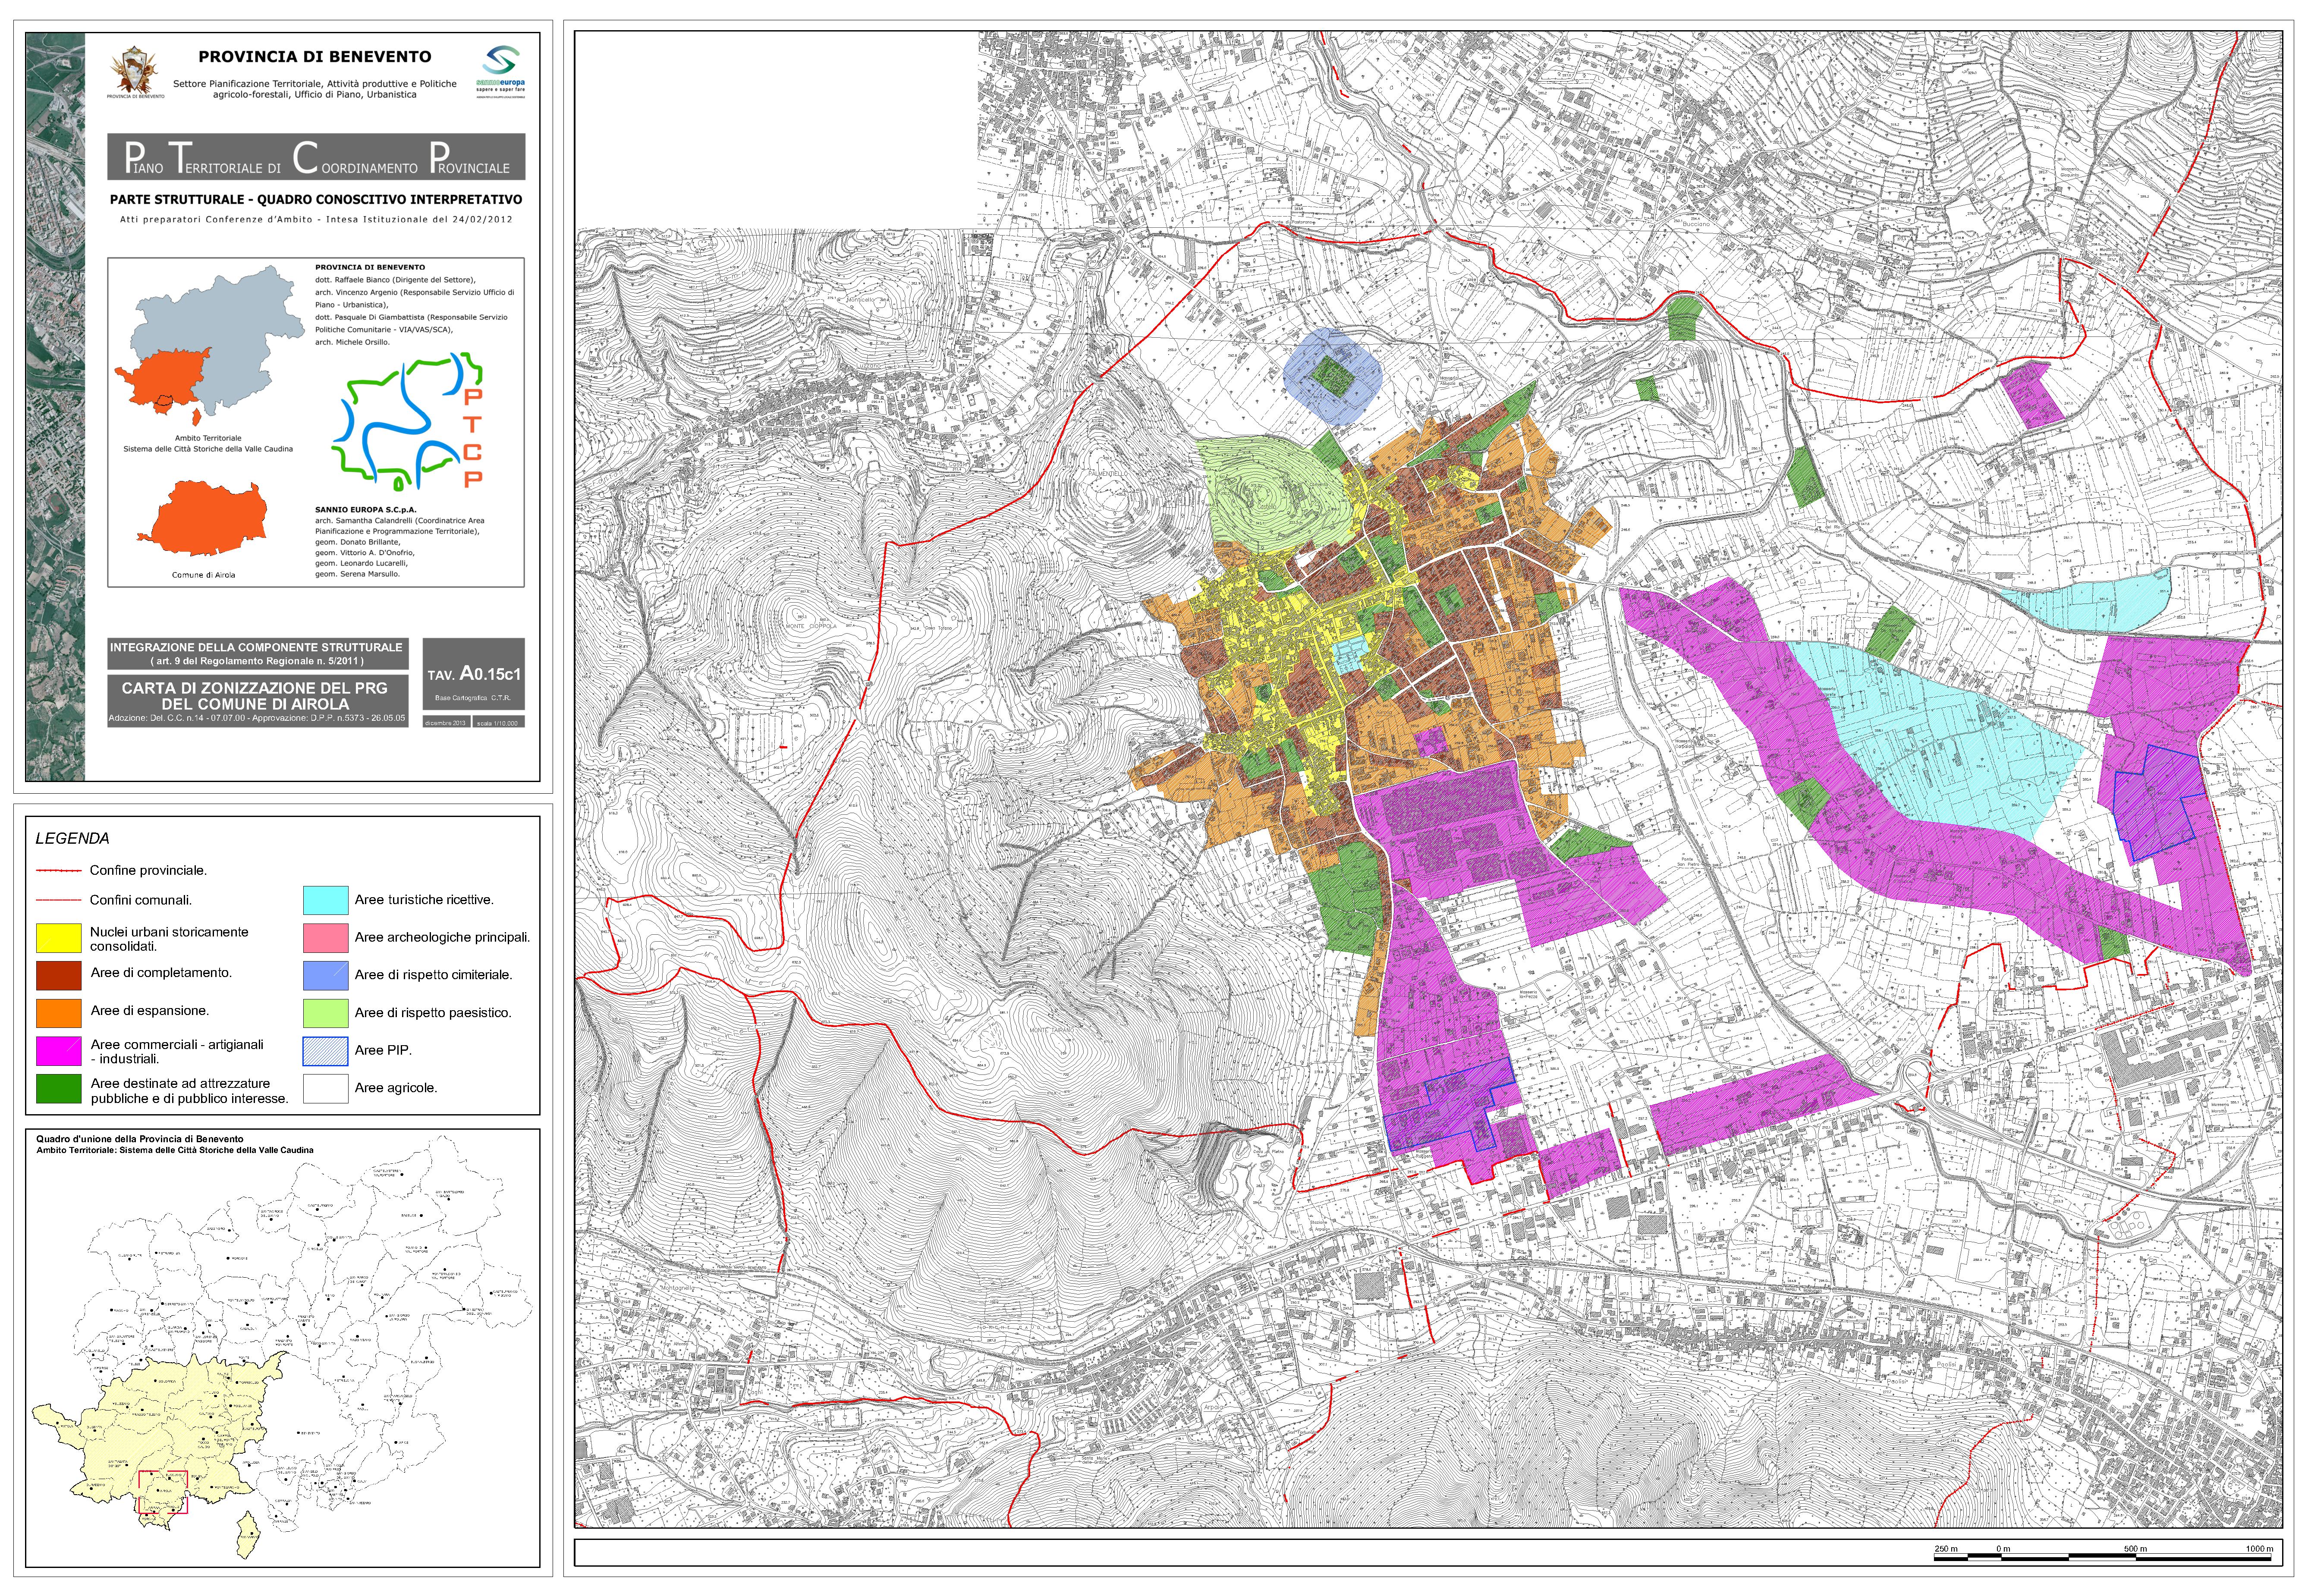The height and width of the screenshot is (1596, 2308).
Task: Click the orange Aree di espansione swatch
Action: pos(59,1012)
